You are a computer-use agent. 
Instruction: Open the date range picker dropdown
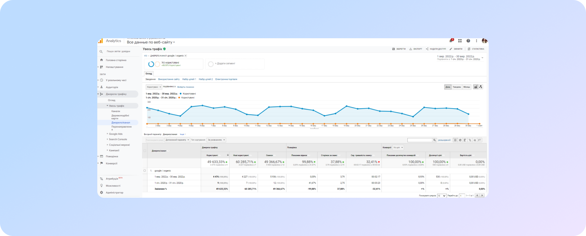click(460, 58)
